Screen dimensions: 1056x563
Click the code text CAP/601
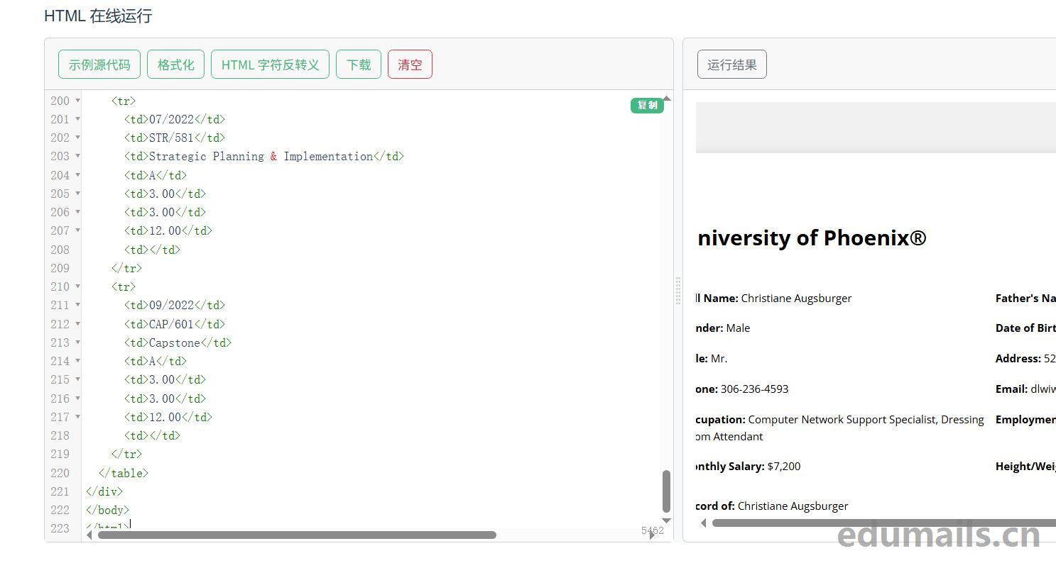click(x=171, y=324)
